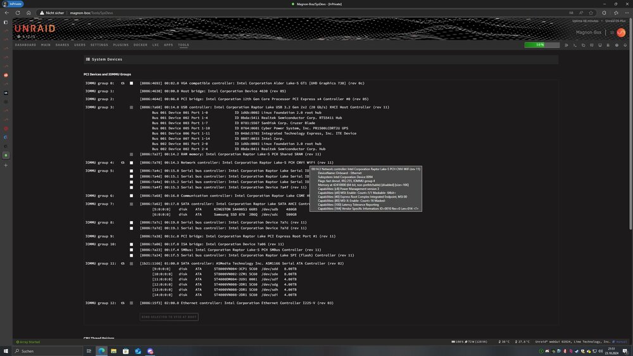Click the system info monitor icon
The image size is (633, 356).
pos(600,45)
